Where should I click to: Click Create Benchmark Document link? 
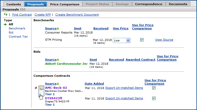point(77,15)
